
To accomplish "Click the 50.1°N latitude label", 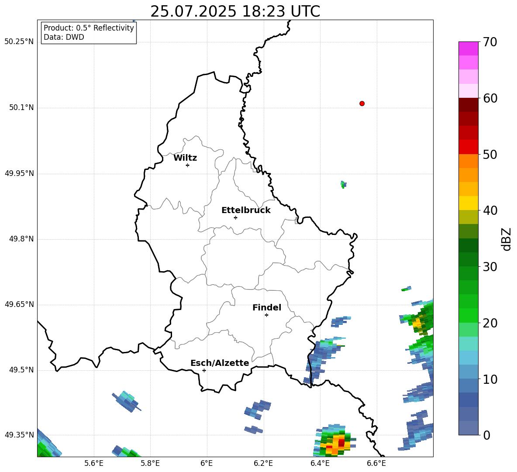I will (21, 107).
